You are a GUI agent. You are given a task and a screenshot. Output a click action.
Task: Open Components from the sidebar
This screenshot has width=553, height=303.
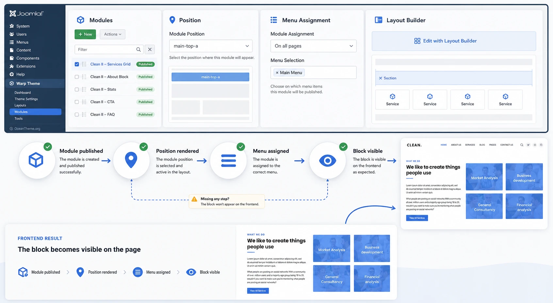pyautogui.click(x=28, y=58)
